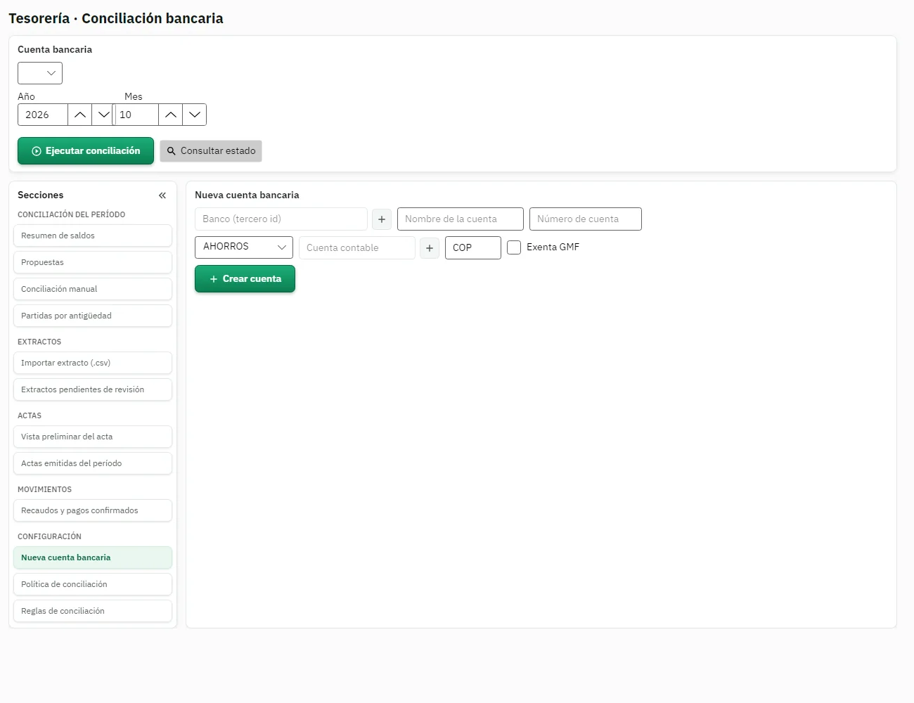This screenshot has height=703, width=914.
Task: Click Consultar estado button
Action: pyautogui.click(x=211, y=151)
